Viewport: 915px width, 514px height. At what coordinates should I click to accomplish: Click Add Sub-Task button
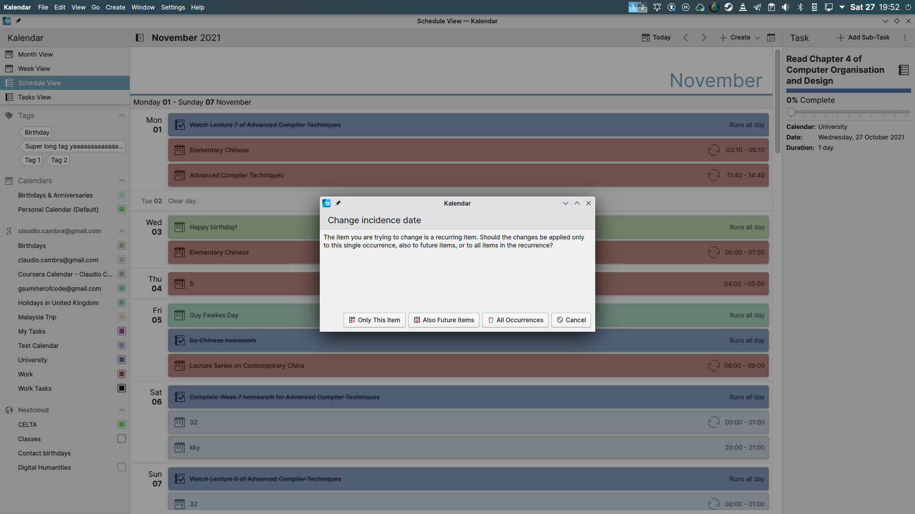point(864,38)
